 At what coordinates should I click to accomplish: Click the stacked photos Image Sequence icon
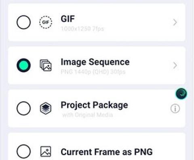click(46, 65)
